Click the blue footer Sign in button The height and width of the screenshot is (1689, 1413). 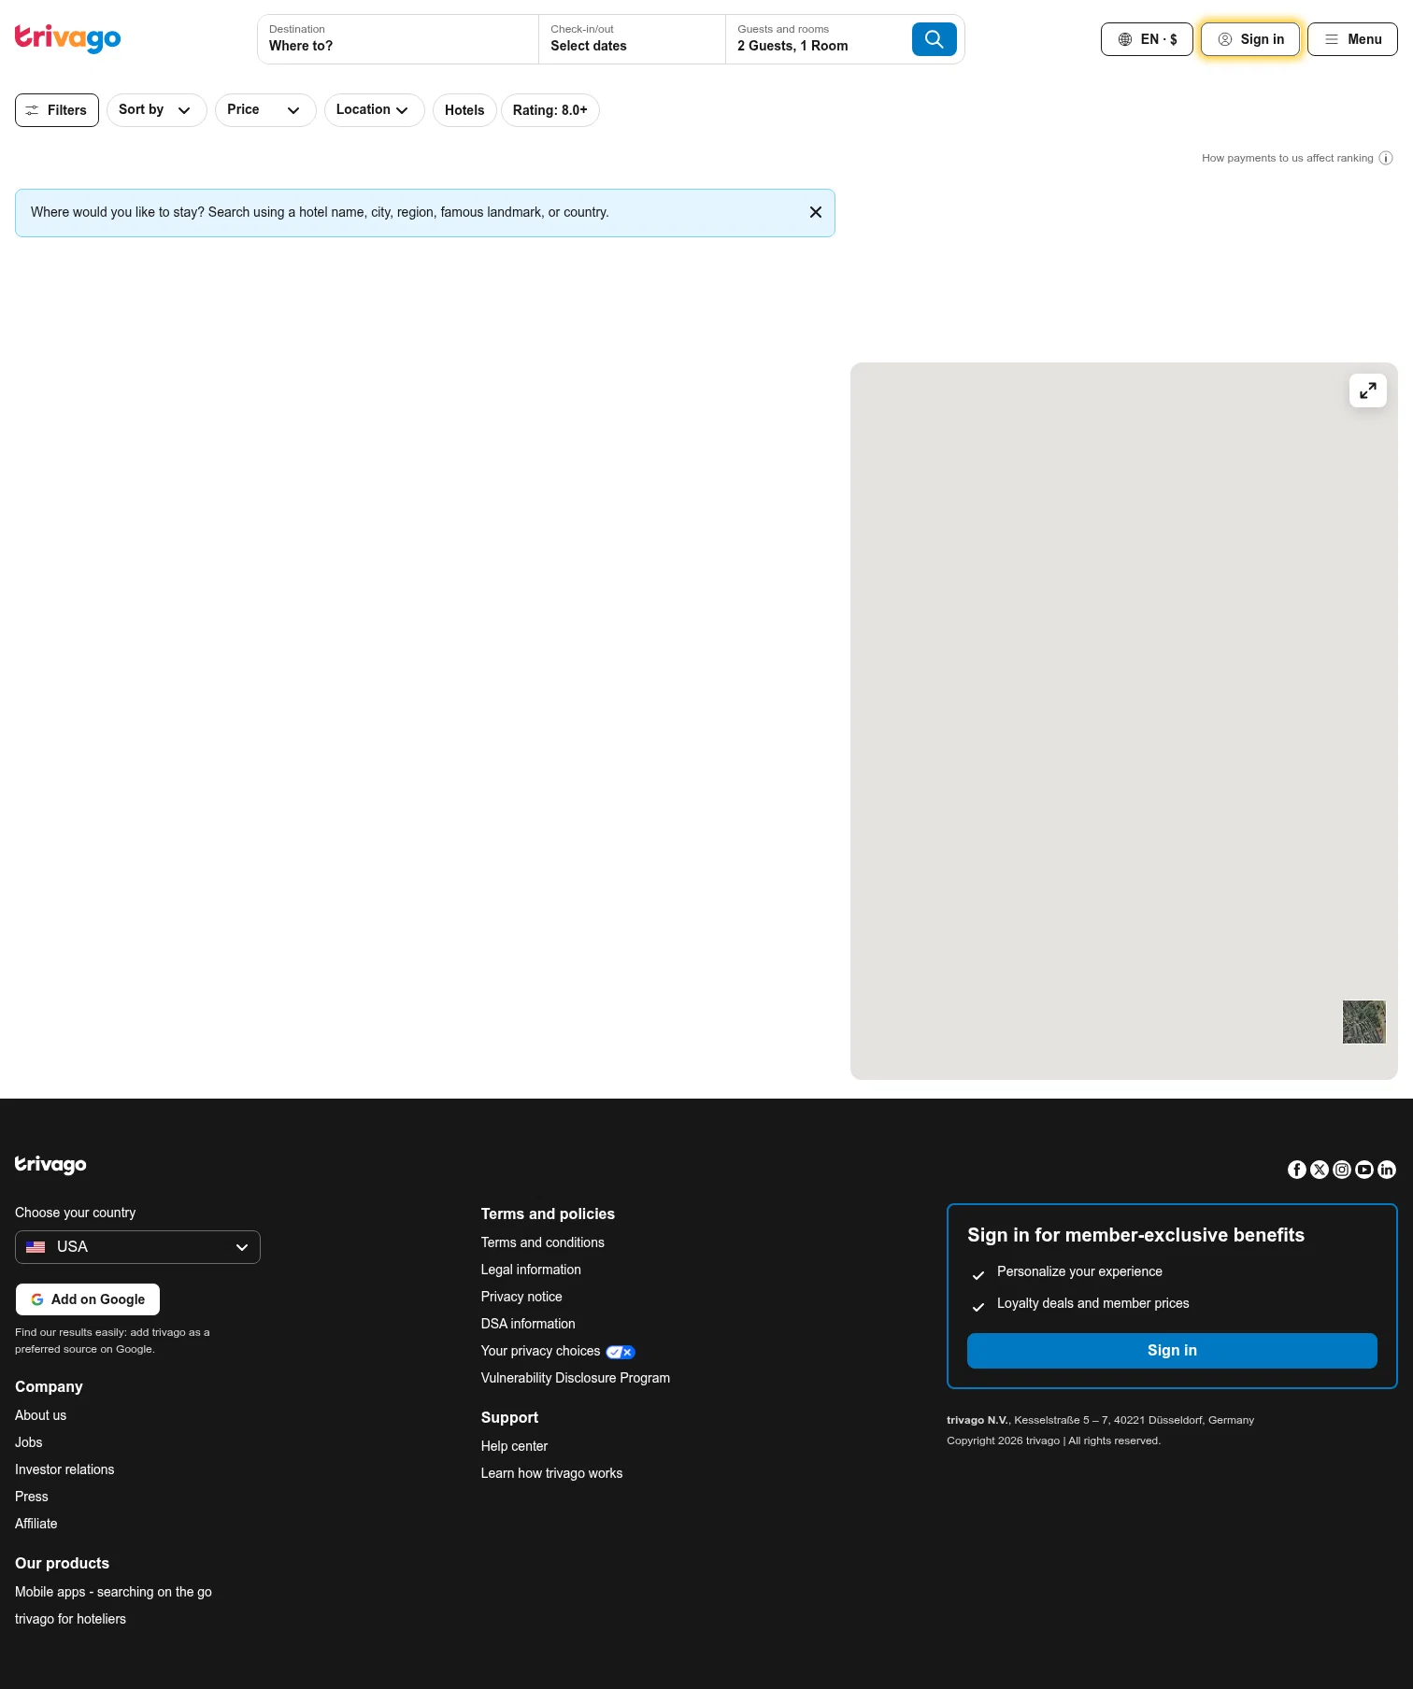[x=1172, y=1351]
